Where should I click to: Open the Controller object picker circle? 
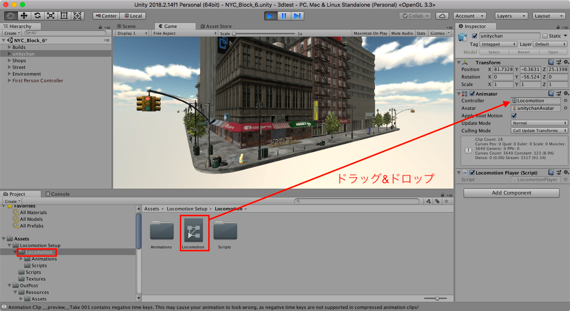[x=566, y=101]
